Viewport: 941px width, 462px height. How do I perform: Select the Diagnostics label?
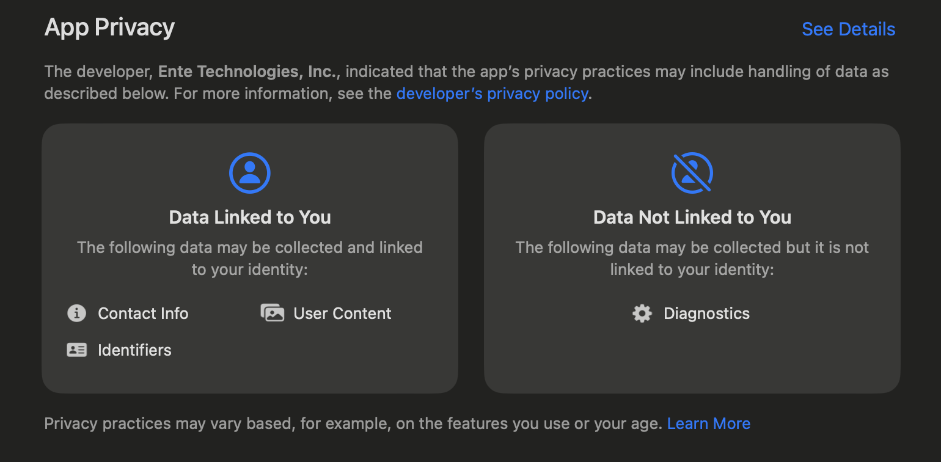click(x=706, y=313)
